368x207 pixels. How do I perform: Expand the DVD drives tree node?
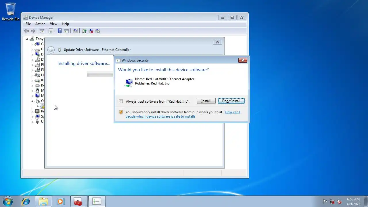tap(32, 60)
